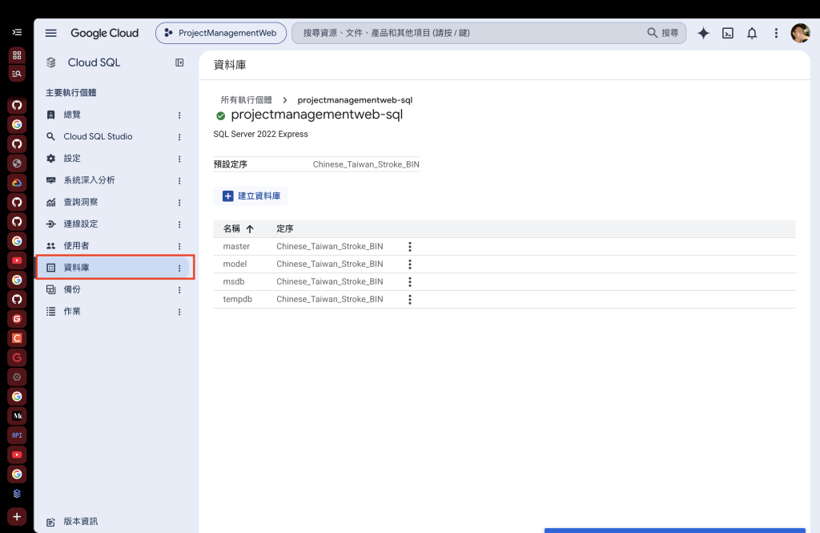Open the 備份 backups page
The image size is (820, 533).
(x=72, y=289)
